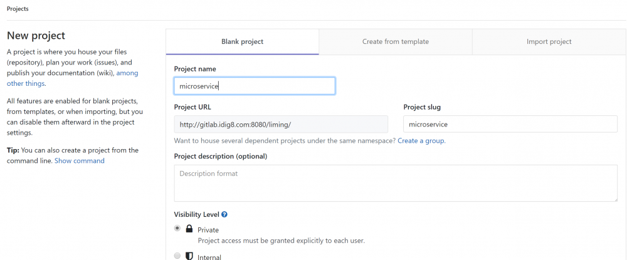Go to the Import project tab

click(x=549, y=41)
